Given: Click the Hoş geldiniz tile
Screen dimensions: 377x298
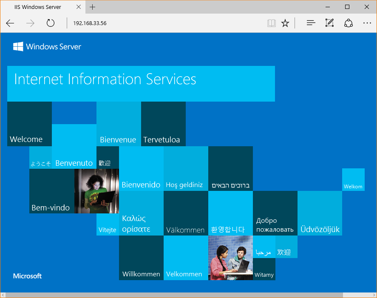Looking at the screenshot, I should 186,169.
